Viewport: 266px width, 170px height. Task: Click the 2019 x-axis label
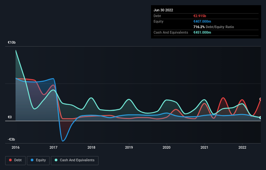(x=129, y=147)
